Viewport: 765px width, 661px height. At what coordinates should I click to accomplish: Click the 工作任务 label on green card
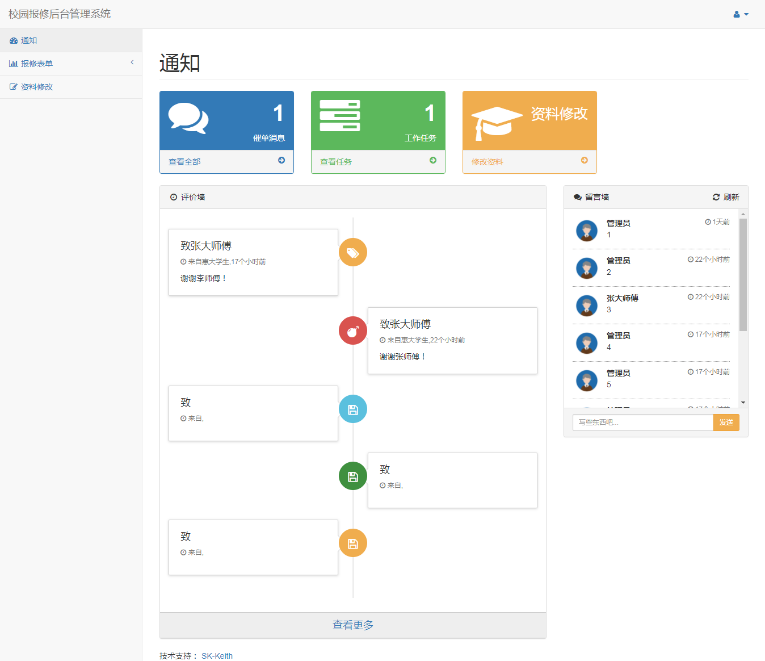point(421,138)
